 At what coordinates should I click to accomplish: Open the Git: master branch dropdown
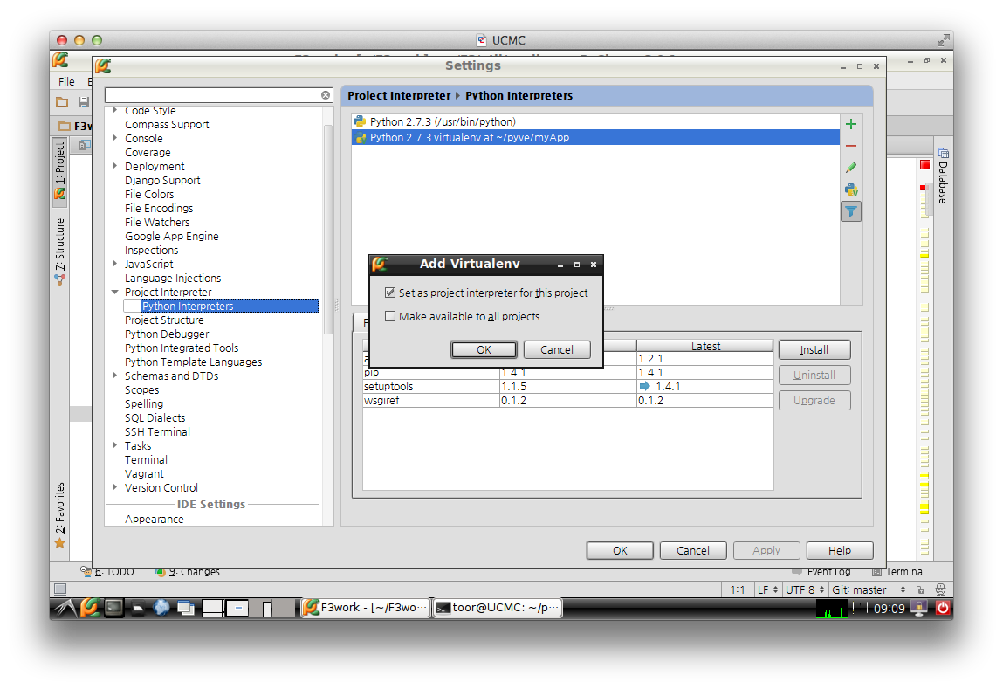point(869,589)
